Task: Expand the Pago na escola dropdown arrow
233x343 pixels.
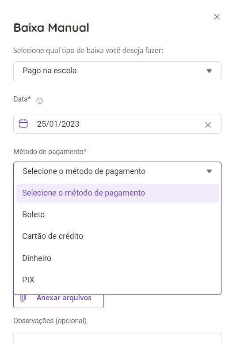Action: 209,71
